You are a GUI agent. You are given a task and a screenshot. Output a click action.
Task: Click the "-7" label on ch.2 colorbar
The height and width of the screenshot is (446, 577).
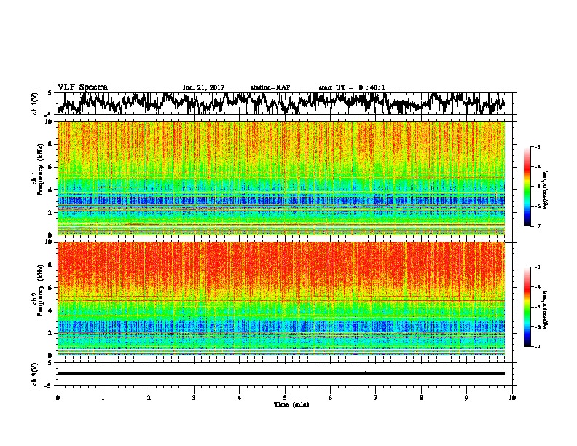[538, 346]
